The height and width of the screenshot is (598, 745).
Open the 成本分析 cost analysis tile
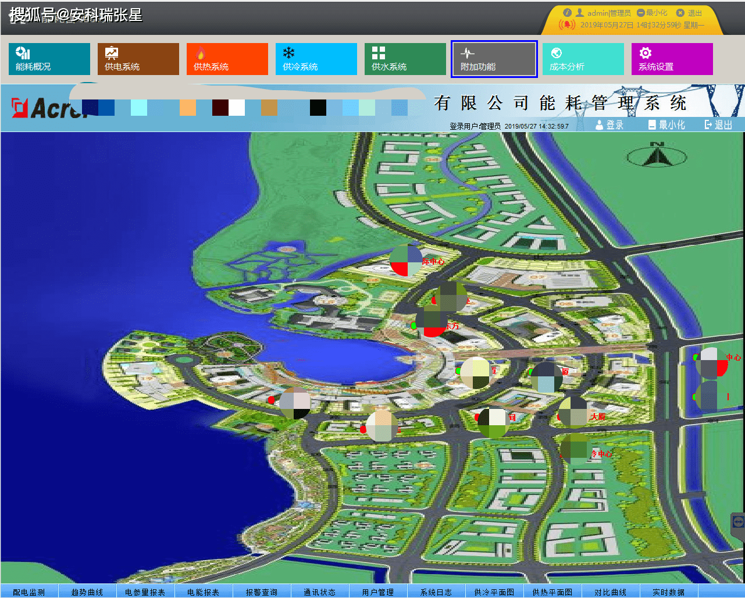[583, 59]
